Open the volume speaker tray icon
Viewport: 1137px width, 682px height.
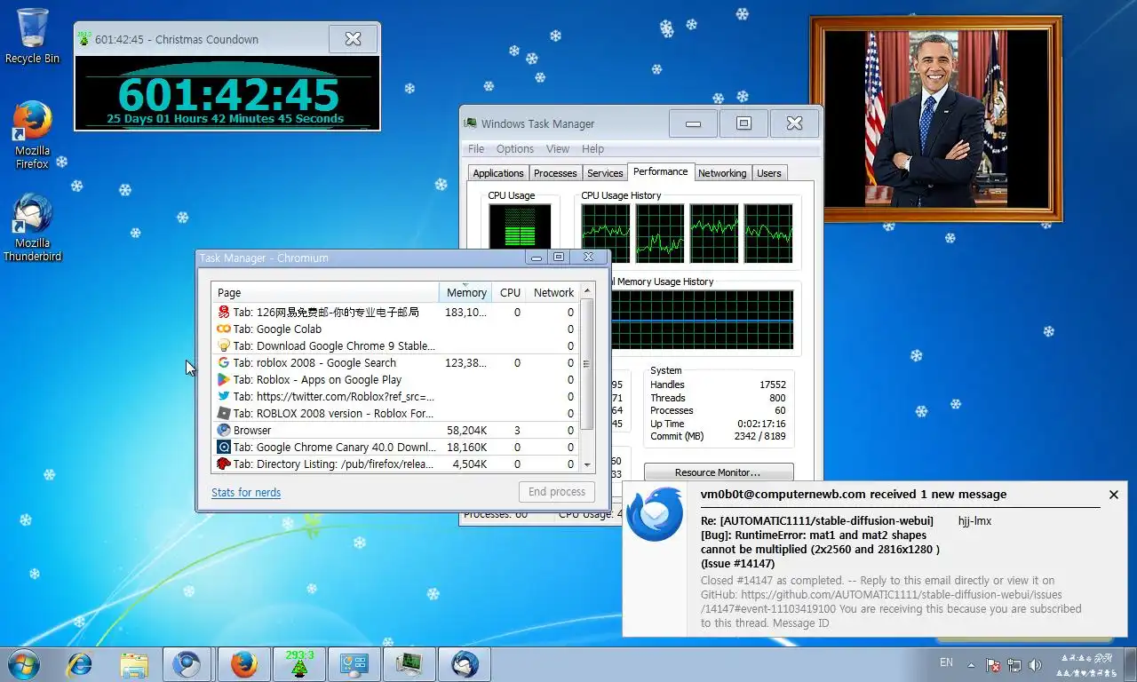(1035, 665)
